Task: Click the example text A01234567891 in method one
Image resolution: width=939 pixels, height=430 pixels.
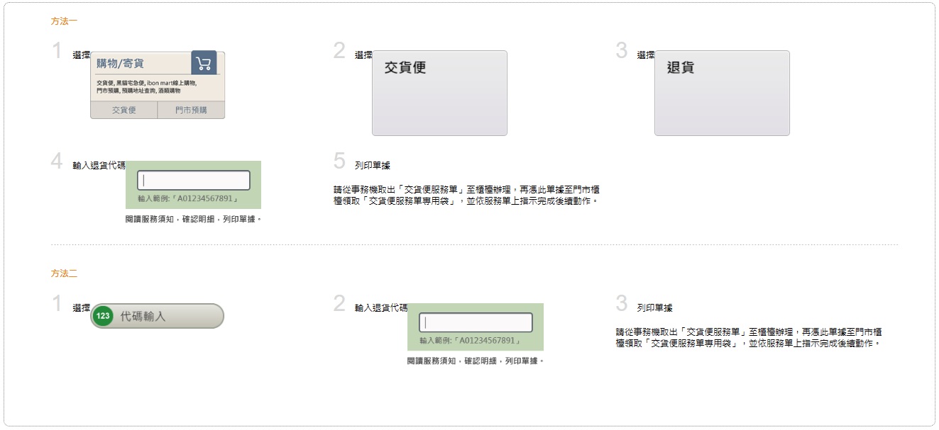Action: pyautogui.click(x=188, y=199)
